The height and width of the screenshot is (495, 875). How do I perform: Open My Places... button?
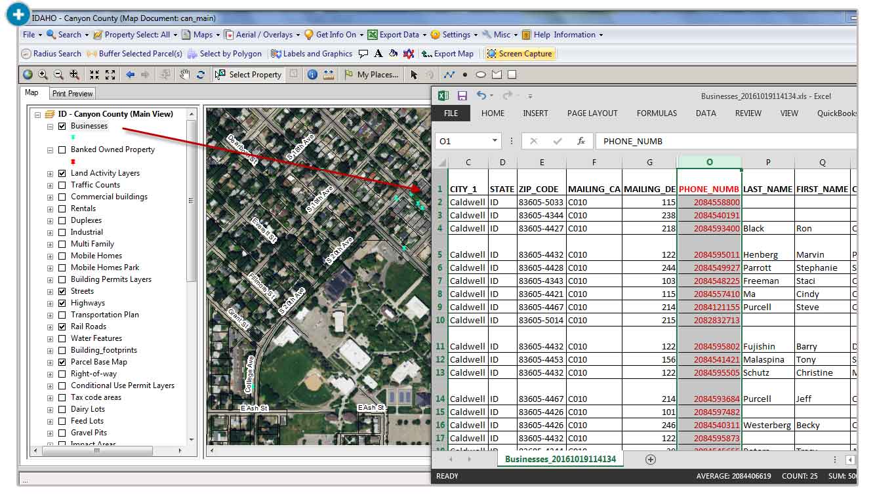pyautogui.click(x=371, y=75)
